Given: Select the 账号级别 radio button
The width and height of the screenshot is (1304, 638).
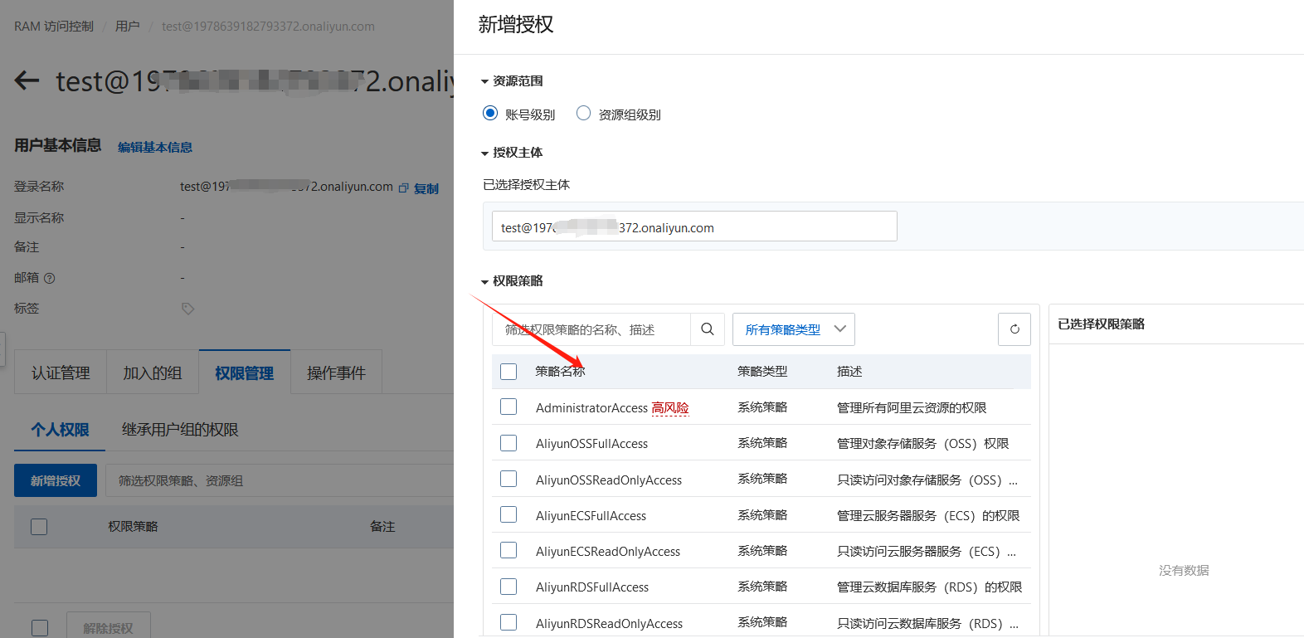Looking at the screenshot, I should pos(490,113).
